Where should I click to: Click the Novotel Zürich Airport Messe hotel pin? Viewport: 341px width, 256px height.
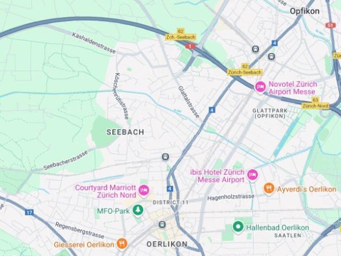[x=261, y=87]
